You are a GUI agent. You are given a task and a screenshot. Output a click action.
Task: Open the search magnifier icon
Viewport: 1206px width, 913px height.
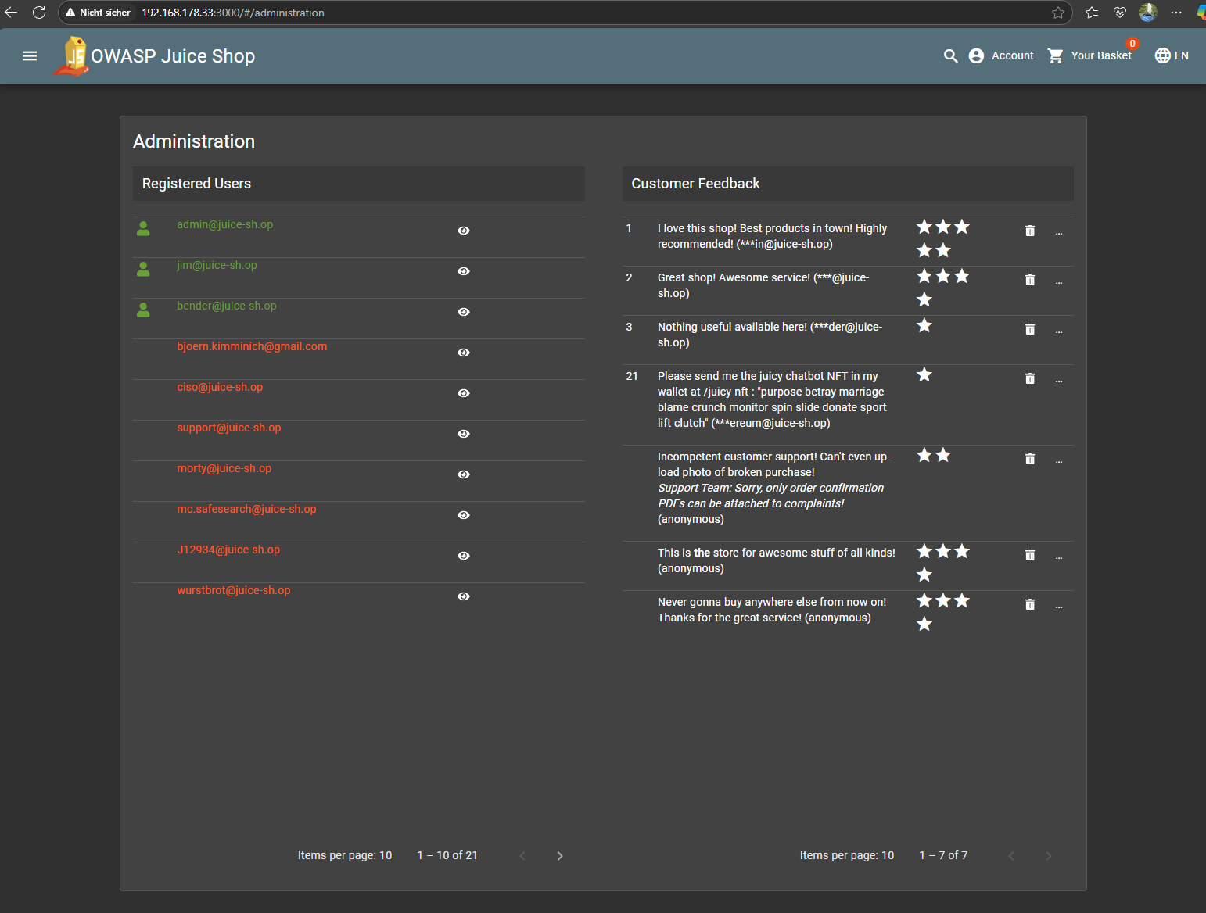[950, 55]
